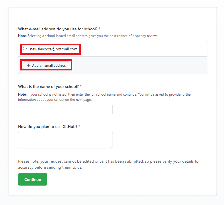Click the red asterisk after the GitHub question
The height and width of the screenshot is (205, 224).
[79, 127]
